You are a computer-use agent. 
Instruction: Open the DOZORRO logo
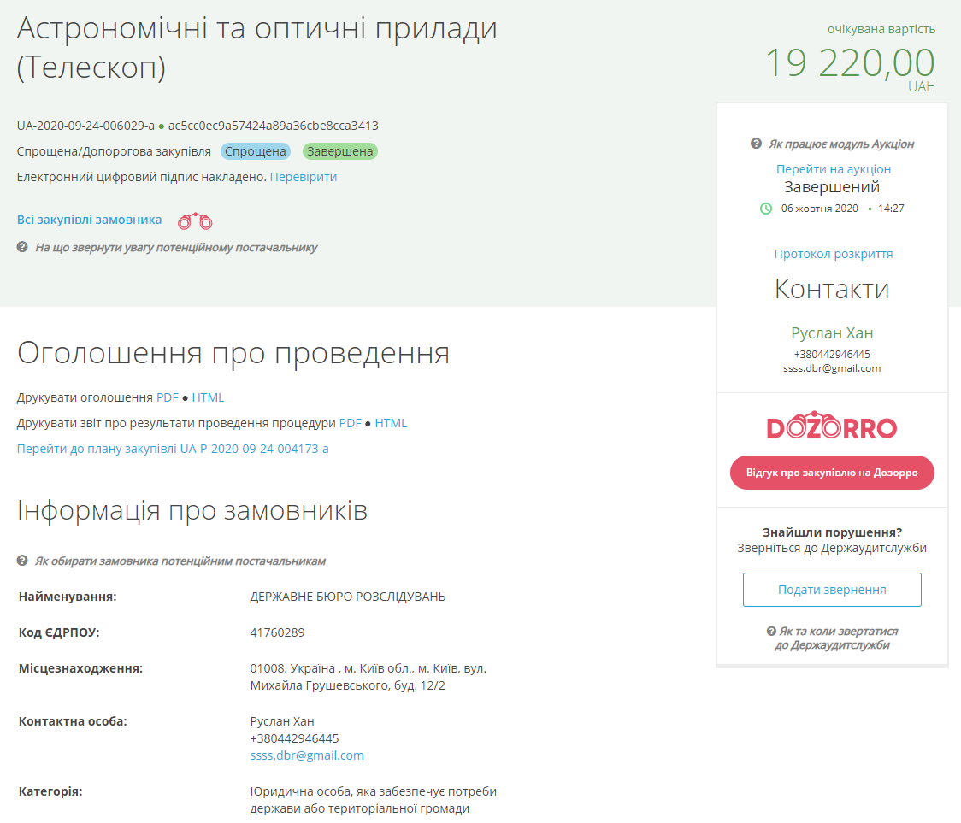832,428
